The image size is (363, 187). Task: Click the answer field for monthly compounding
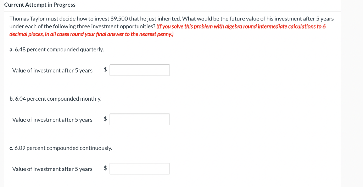click(139, 119)
